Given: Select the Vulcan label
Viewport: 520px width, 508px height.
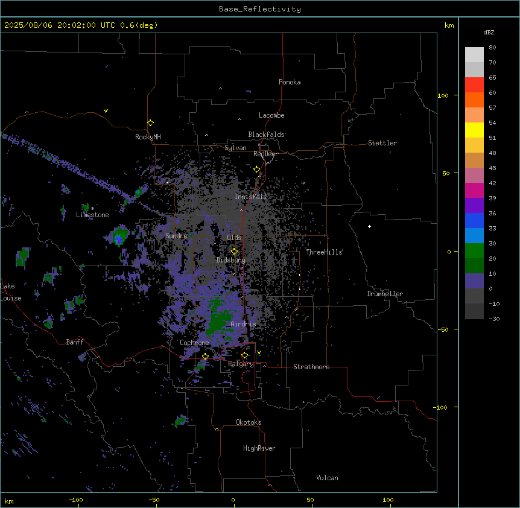Looking at the screenshot, I should [x=328, y=478].
